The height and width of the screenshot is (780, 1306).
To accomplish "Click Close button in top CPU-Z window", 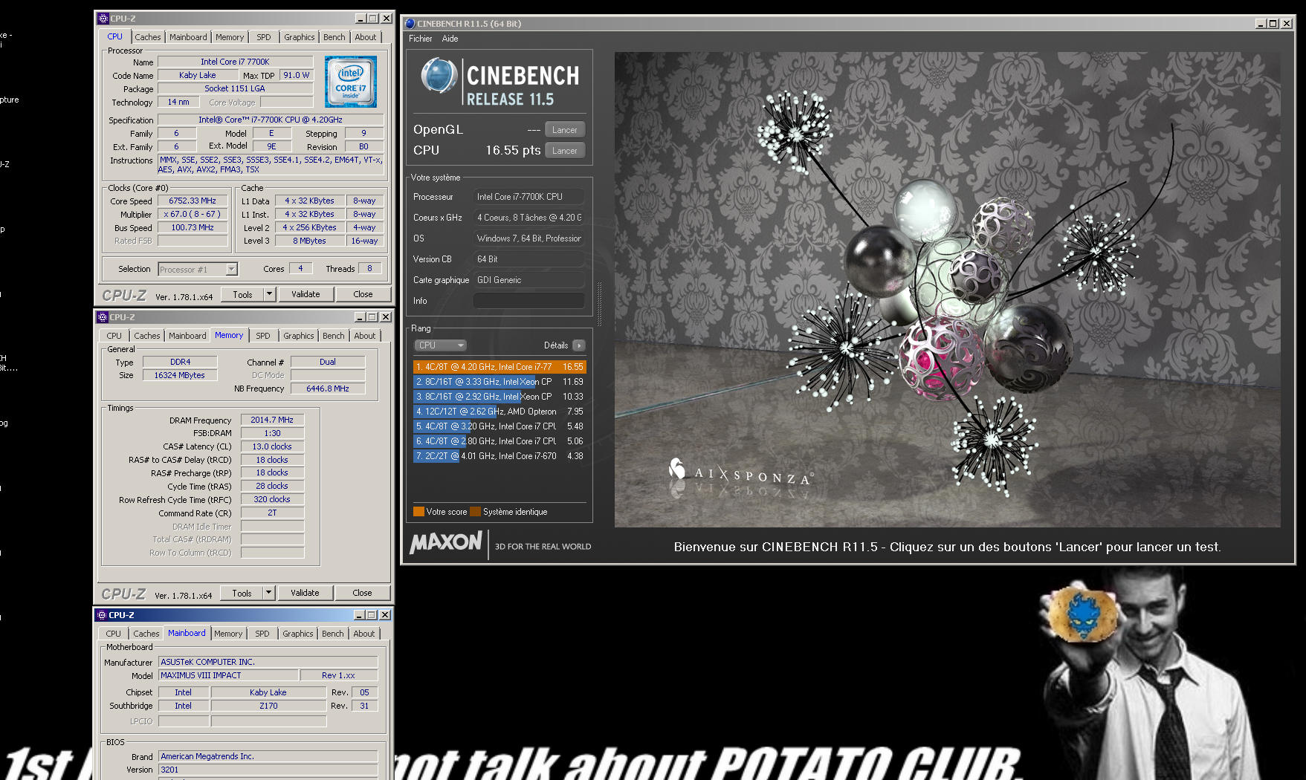I will click(363, 295).
